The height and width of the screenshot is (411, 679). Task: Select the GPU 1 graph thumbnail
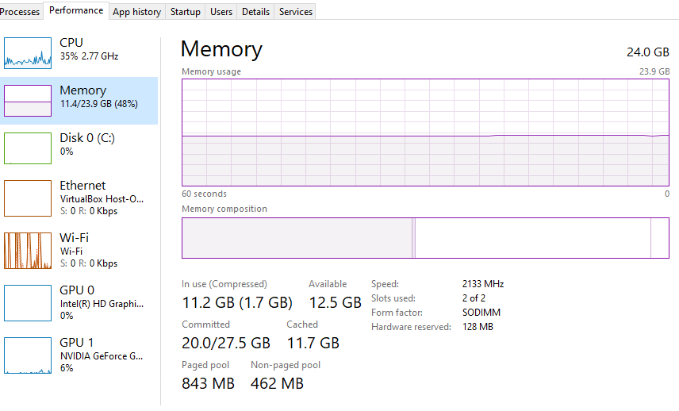pos(28,355)
